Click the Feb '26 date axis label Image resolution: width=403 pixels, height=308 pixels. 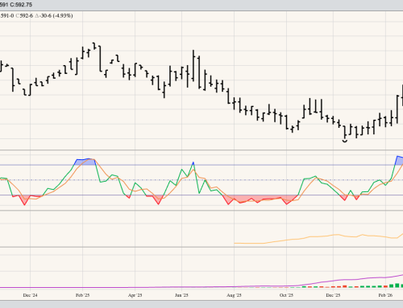[385, 295]
